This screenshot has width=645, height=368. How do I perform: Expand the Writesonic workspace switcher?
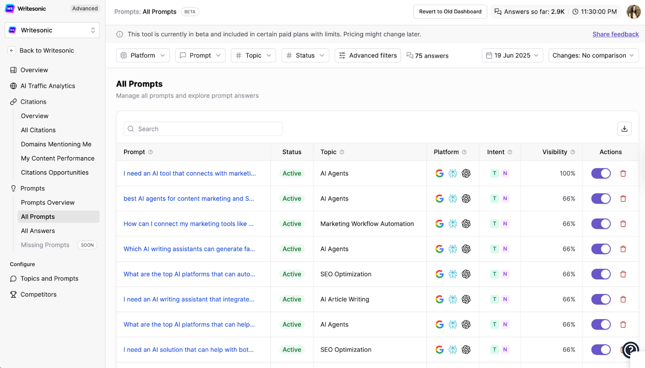(52, 30)
